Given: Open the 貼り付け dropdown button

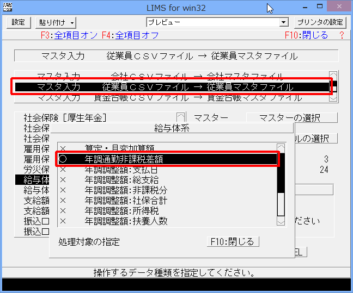Looking at the screenshot, I should click(x=56, y=22).
